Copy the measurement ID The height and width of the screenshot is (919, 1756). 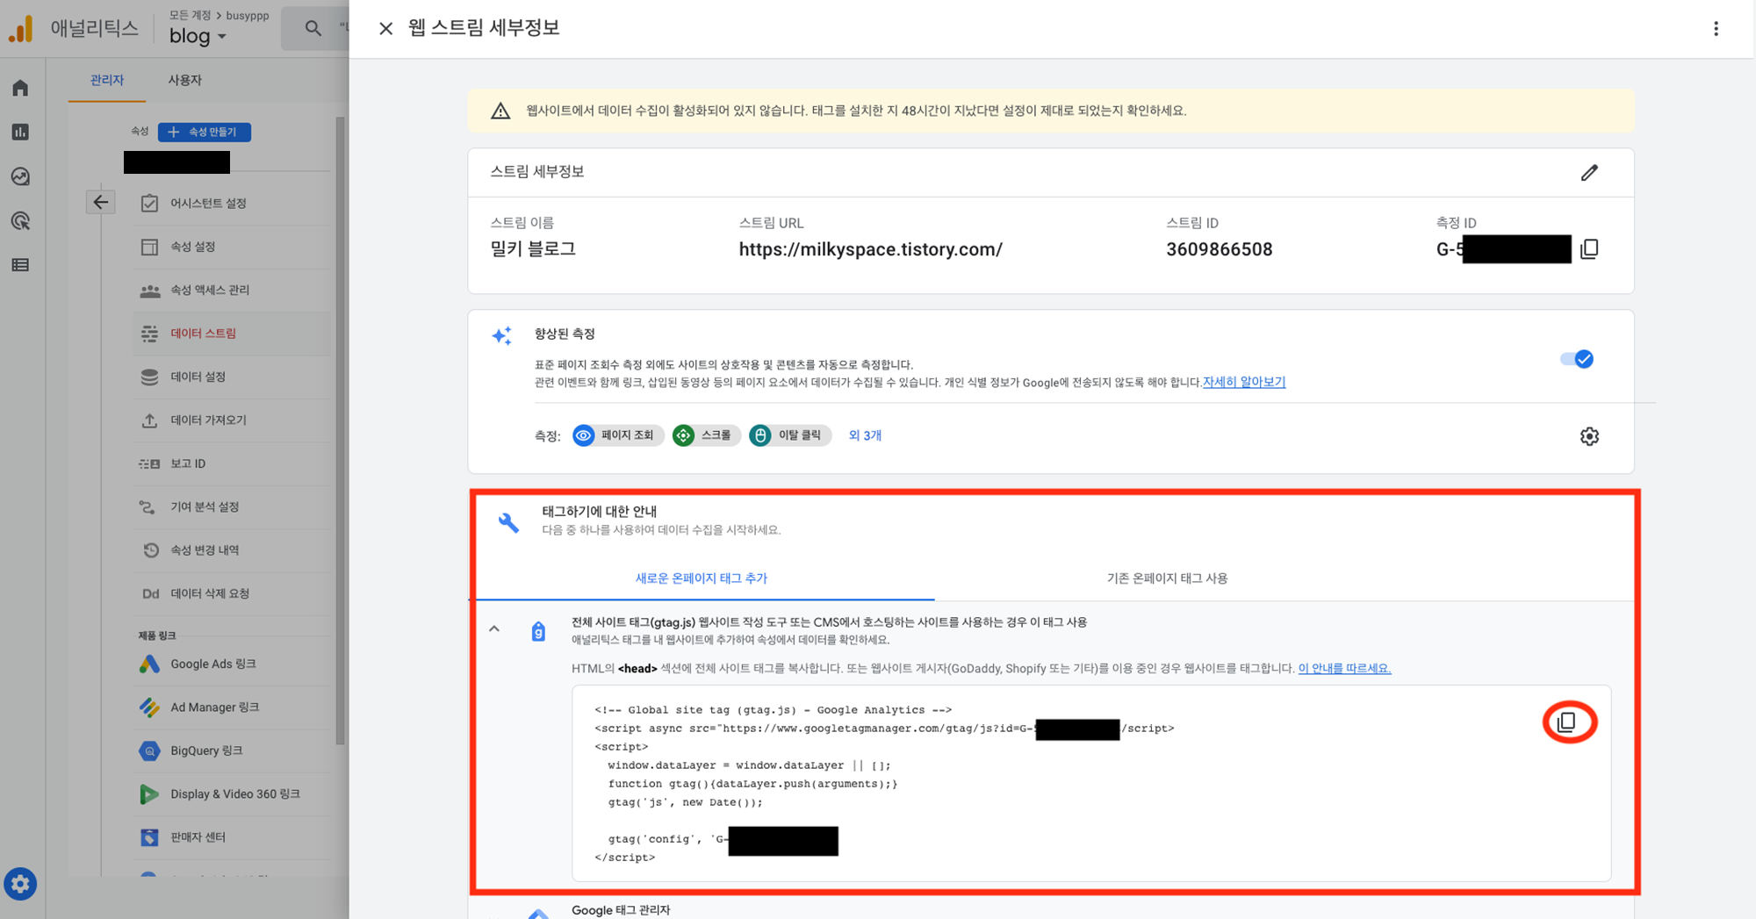click(x=1589, y=249)
